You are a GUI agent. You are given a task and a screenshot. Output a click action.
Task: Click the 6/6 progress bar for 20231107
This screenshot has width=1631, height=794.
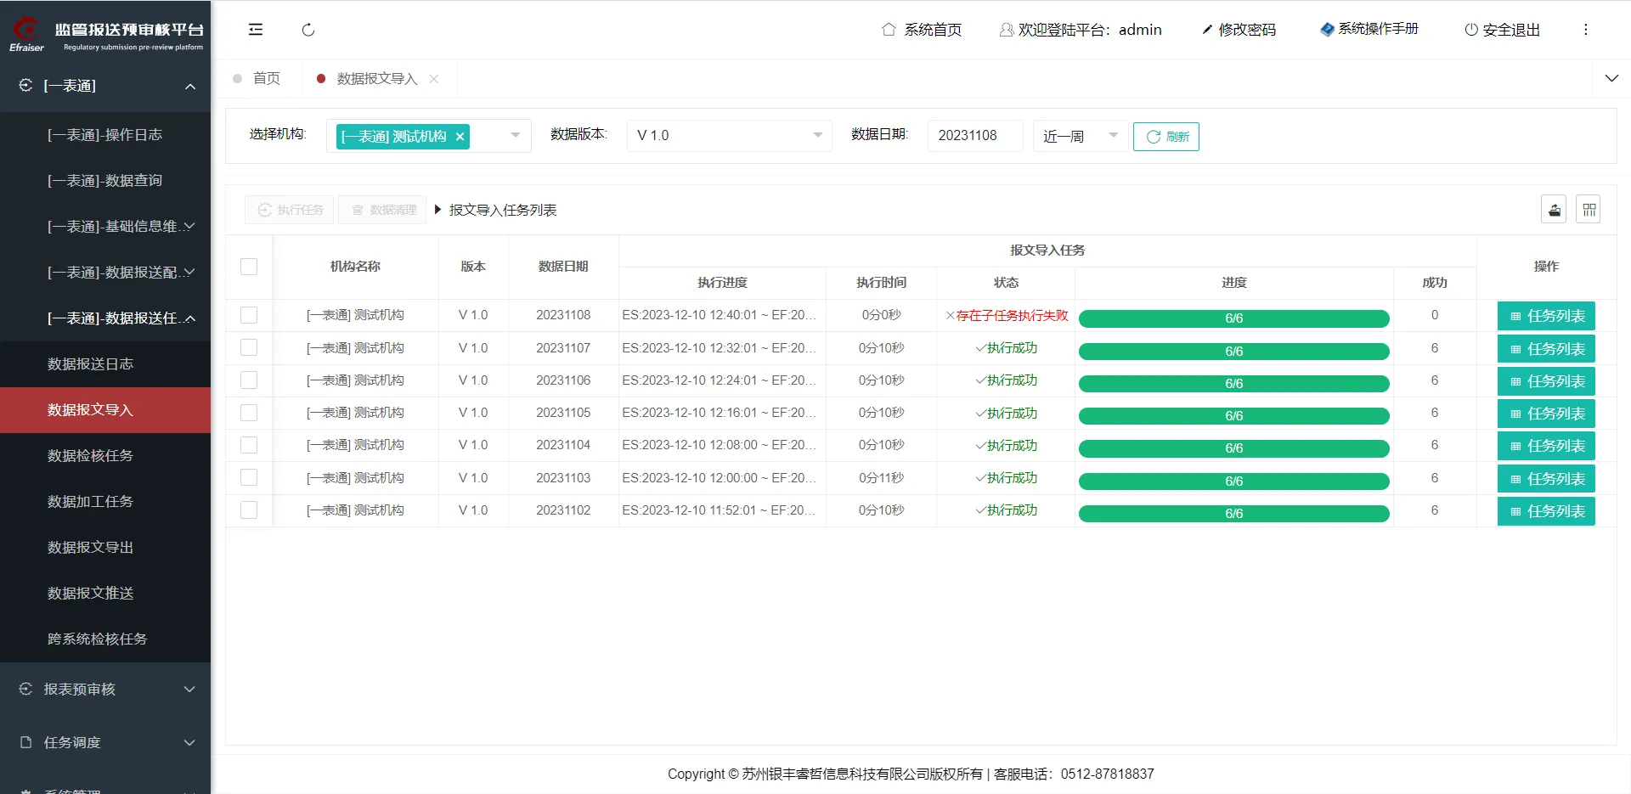1233,351
